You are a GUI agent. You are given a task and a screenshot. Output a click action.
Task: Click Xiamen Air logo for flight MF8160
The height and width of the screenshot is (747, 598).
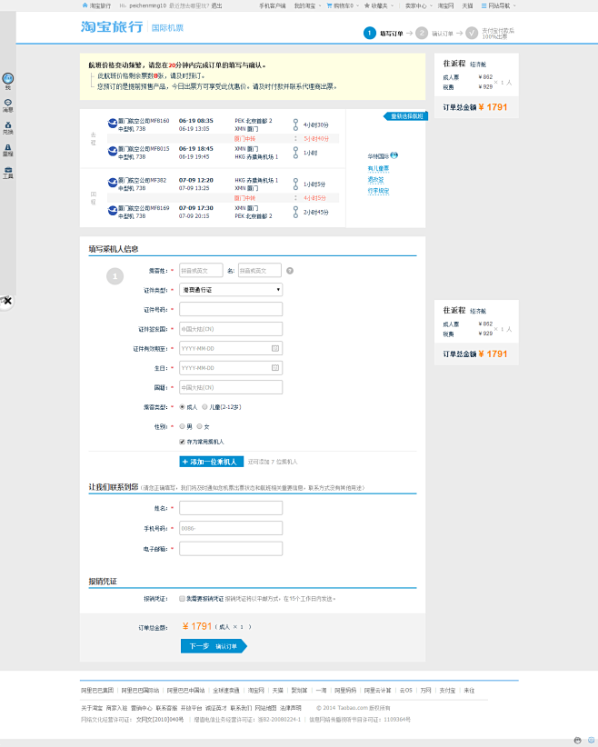click(x=113, y=124)
